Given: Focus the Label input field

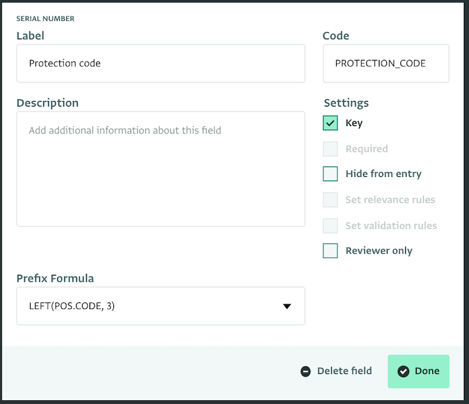Looking at the screenshot, I should 160,64.
